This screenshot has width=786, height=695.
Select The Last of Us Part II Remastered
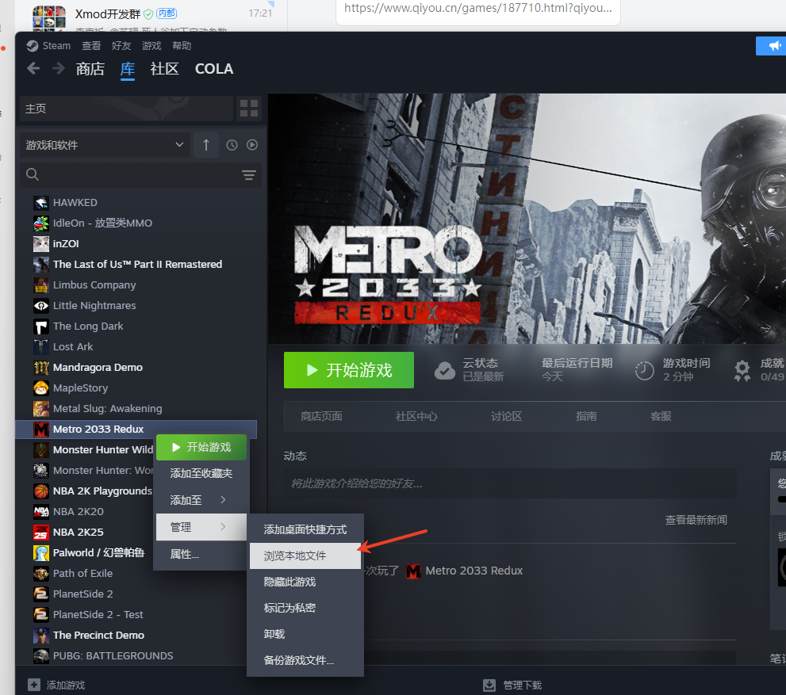[x=137, y=265]
